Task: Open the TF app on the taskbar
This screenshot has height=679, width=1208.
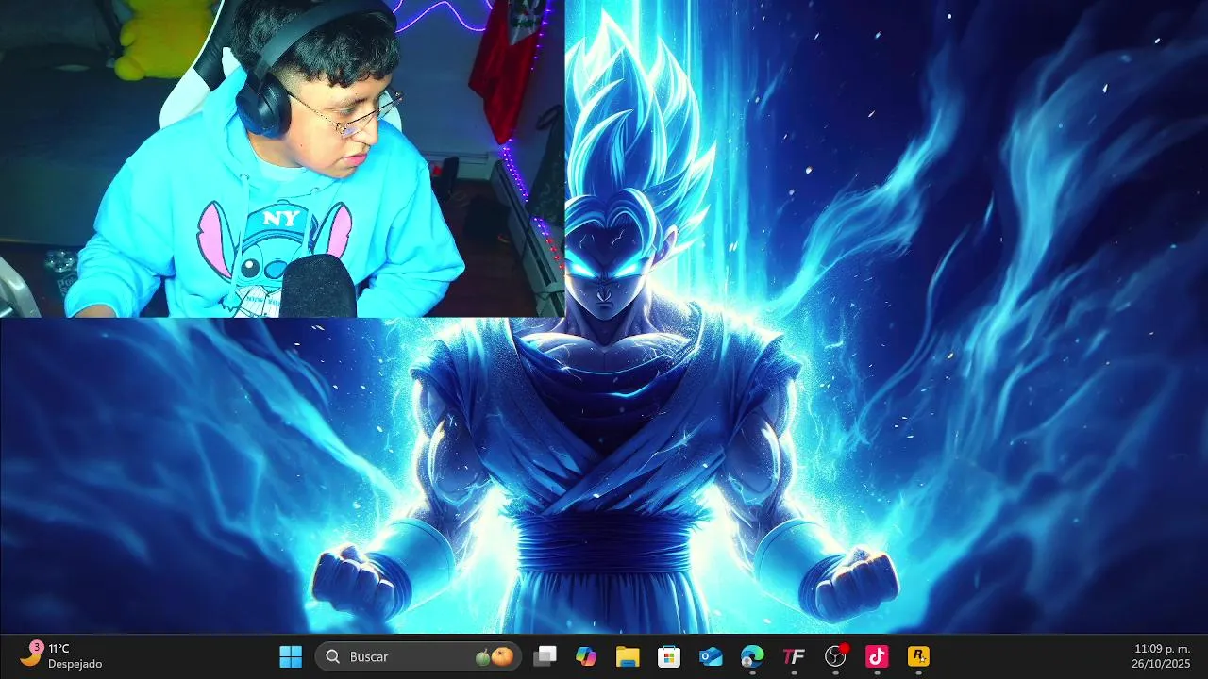Action: [x=794, y=656]
